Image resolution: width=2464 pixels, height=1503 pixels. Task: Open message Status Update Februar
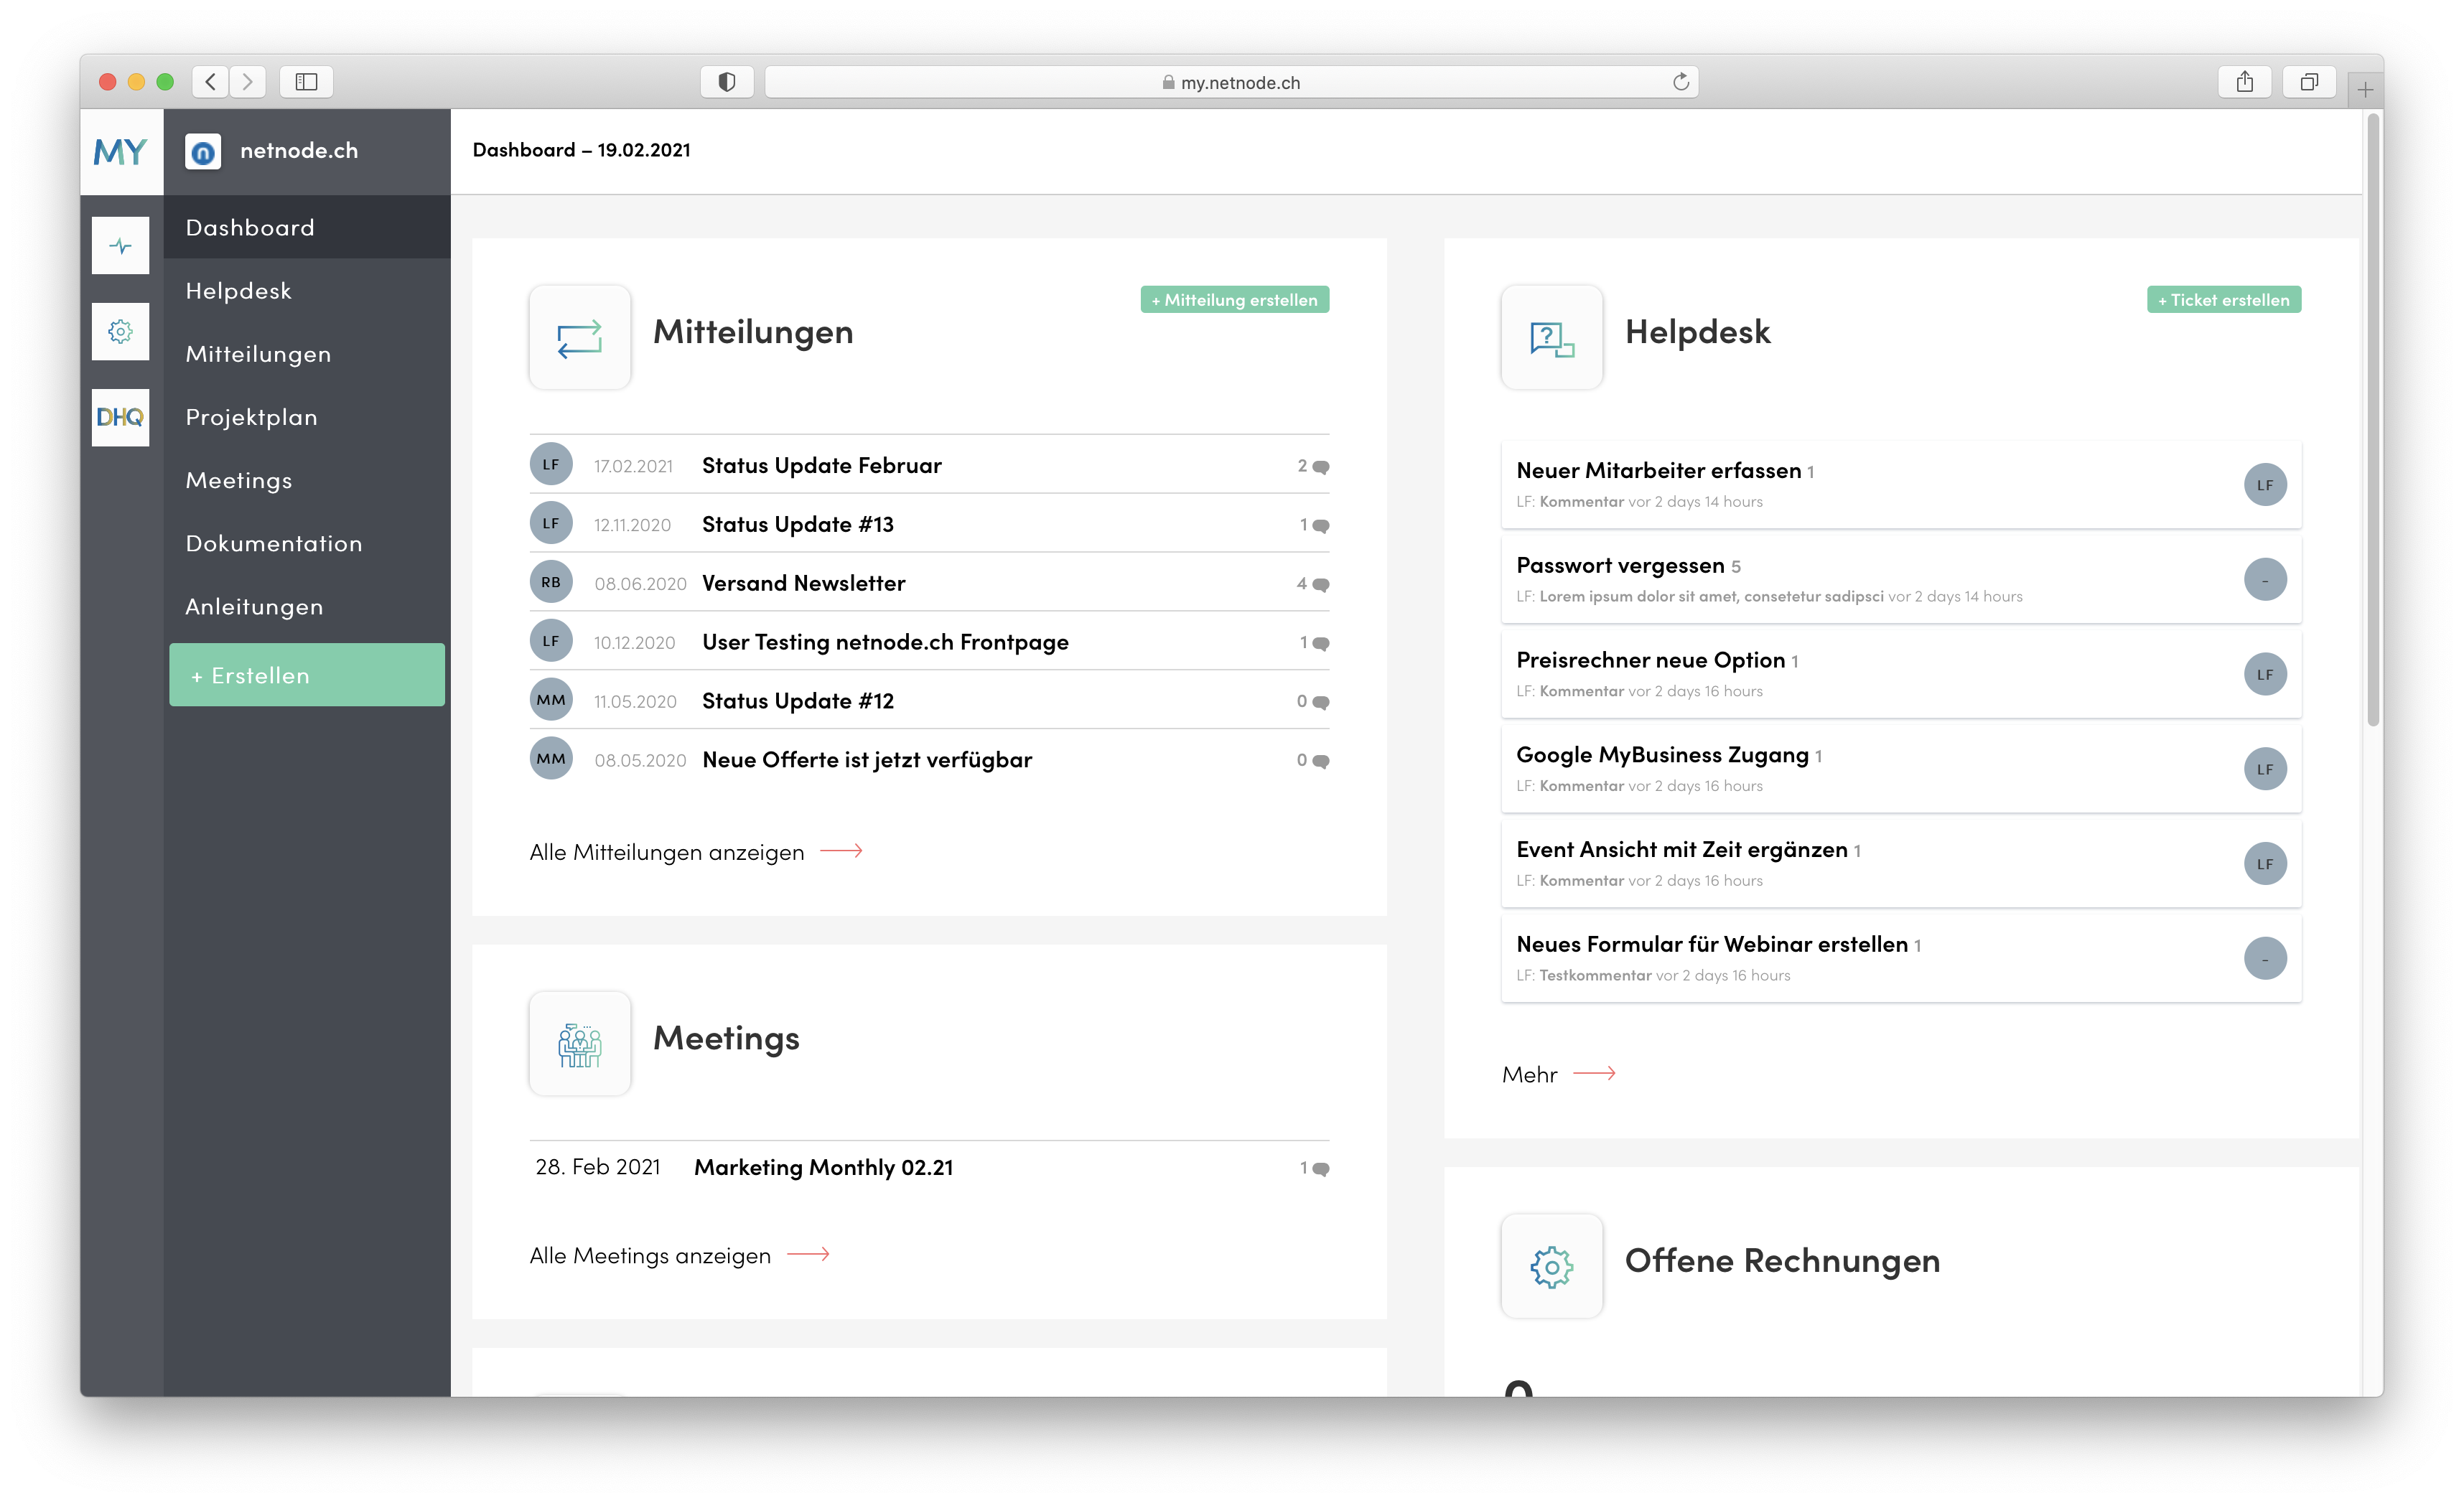tap(822, 466)
